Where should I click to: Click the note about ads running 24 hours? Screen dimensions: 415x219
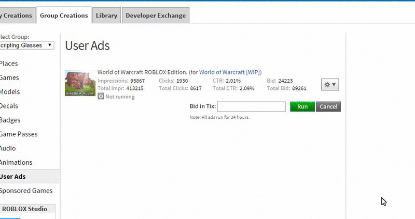219,117
